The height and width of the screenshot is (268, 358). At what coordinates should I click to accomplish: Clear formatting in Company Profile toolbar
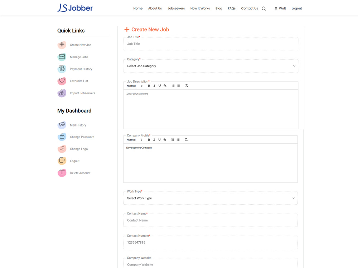point(186,140)
